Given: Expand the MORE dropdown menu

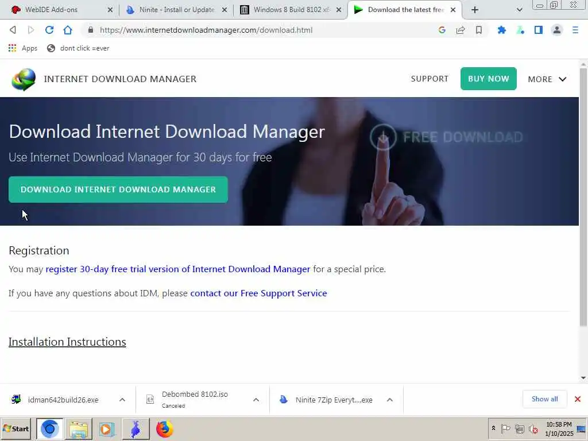Looking at the screenshot, I should pyautogui.click(x=547, y=79).
